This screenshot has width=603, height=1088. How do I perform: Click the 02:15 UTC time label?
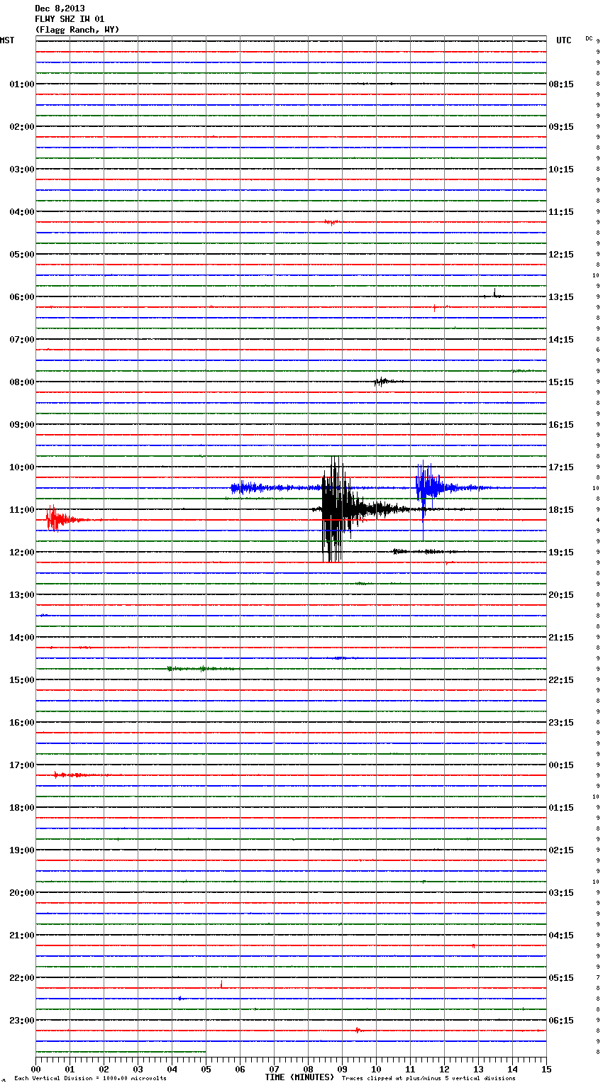click(x=561, y=850)
